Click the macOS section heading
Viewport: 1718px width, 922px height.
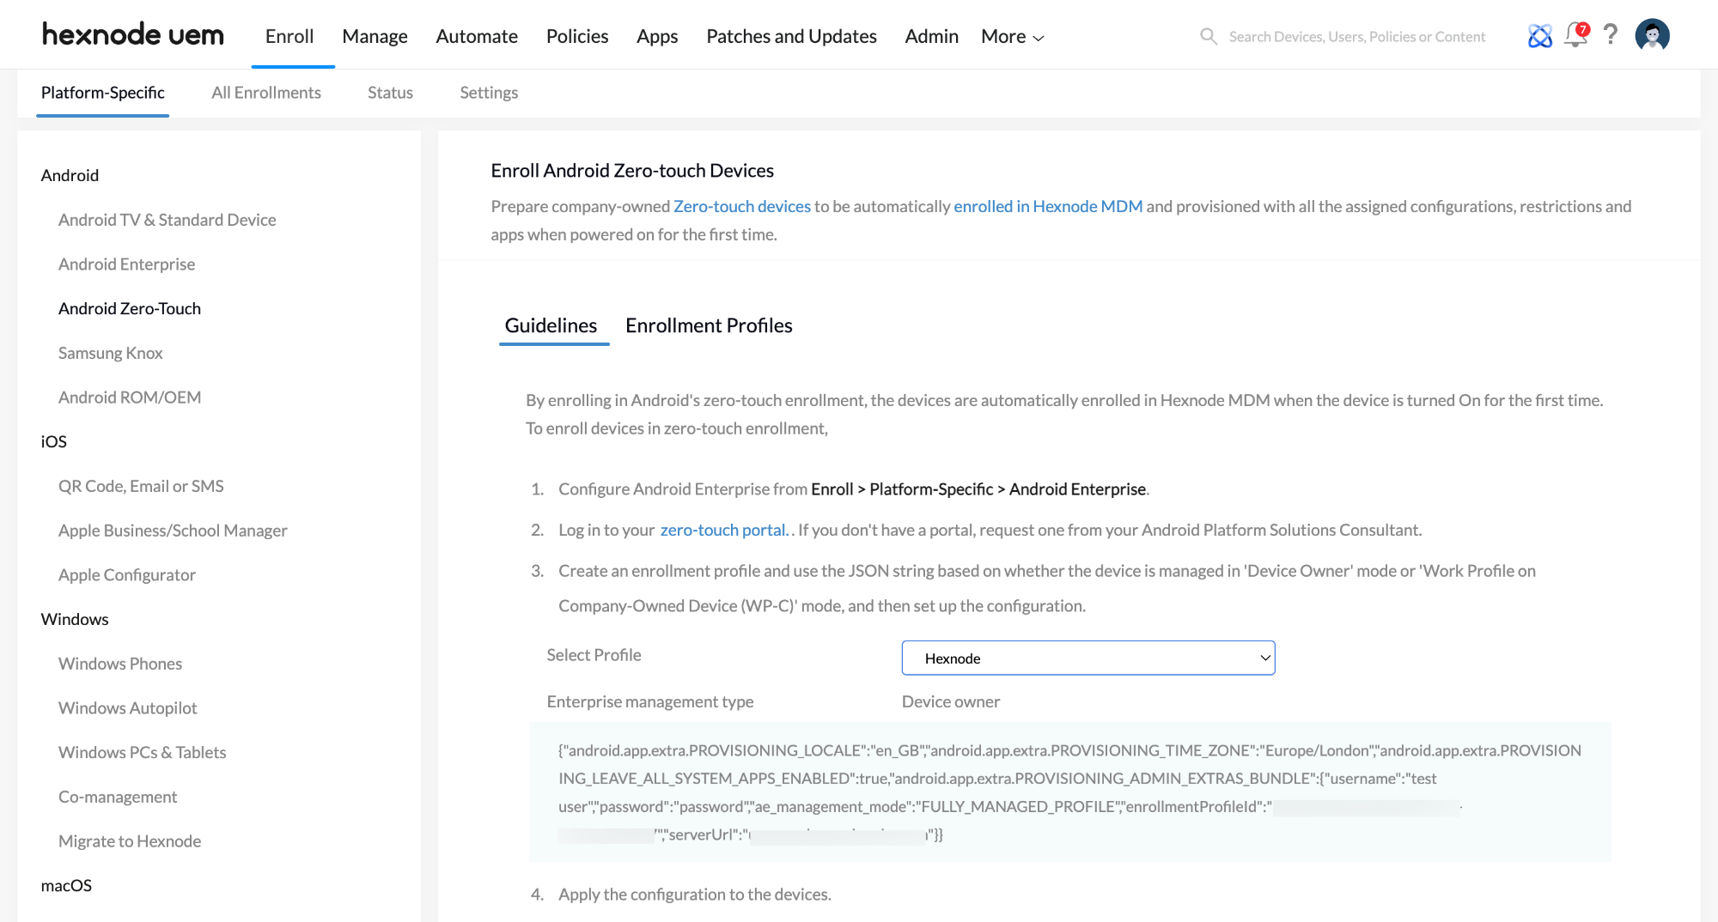(66, 885)
